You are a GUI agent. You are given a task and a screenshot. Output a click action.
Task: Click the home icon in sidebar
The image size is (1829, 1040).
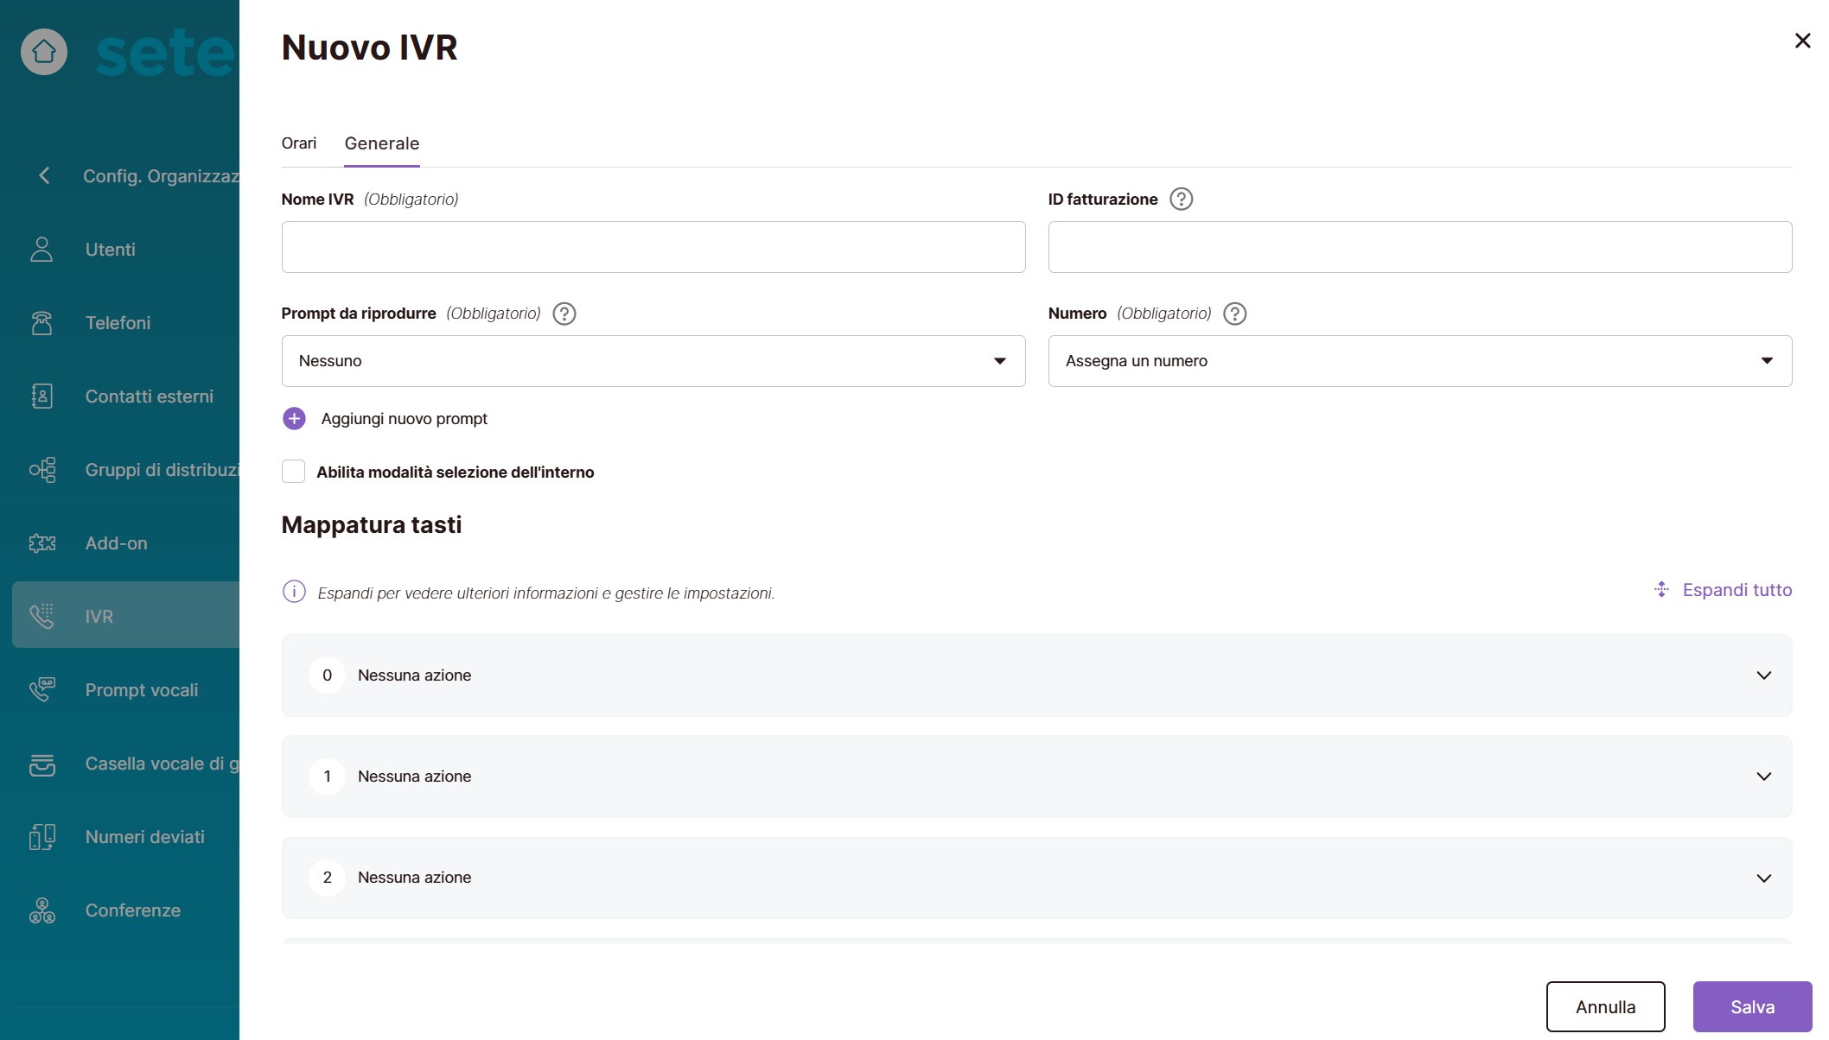(x=44, y=52)
